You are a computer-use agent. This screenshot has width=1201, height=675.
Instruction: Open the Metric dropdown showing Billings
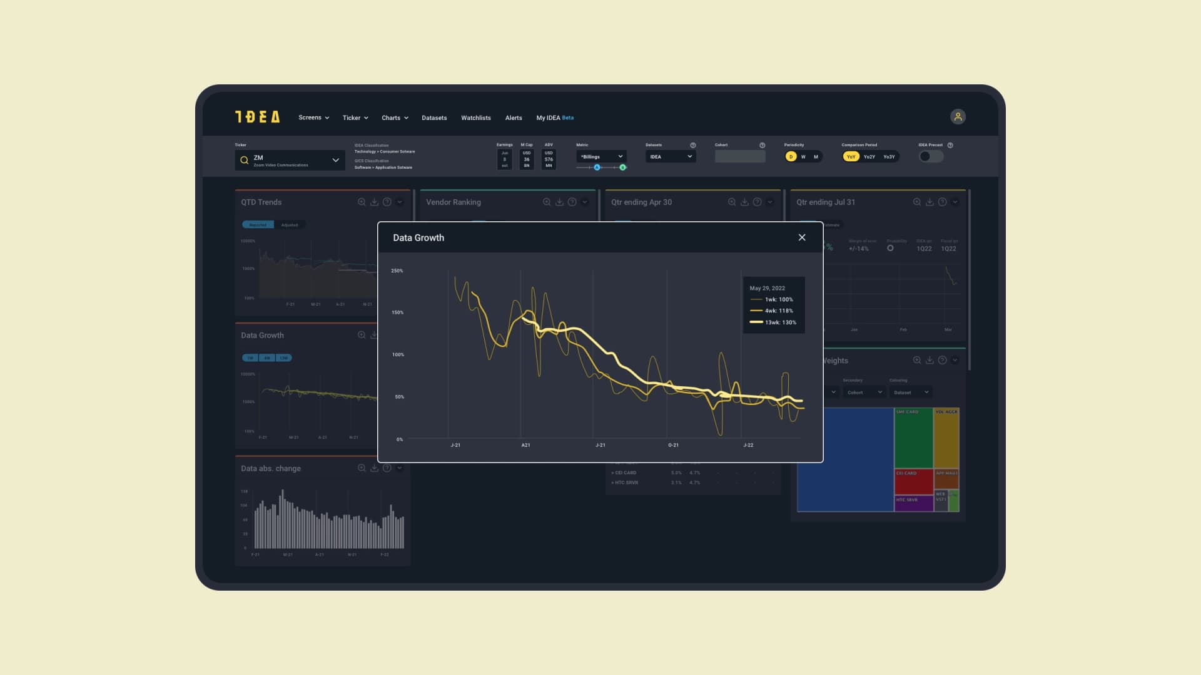(x=600, y=156)
